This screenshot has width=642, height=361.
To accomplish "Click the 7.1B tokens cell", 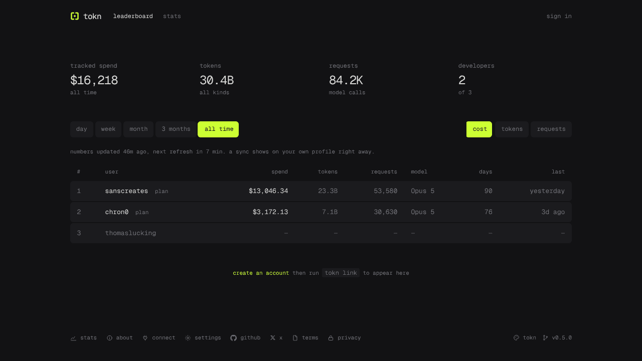I will 330,212.
